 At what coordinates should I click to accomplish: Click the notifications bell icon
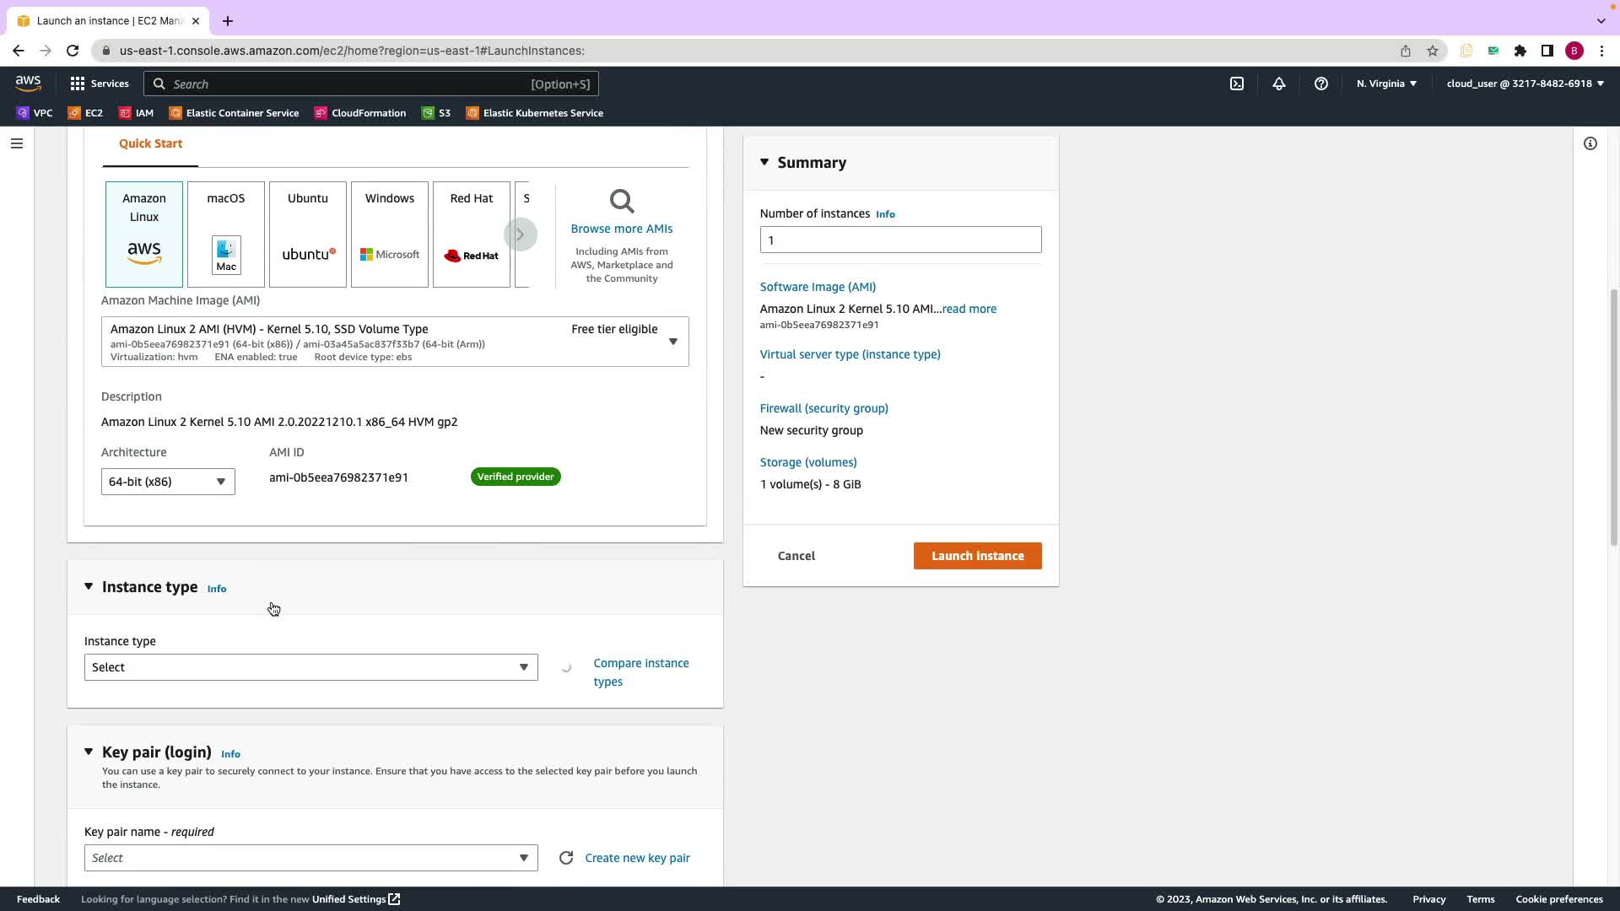click(1279, 84)
